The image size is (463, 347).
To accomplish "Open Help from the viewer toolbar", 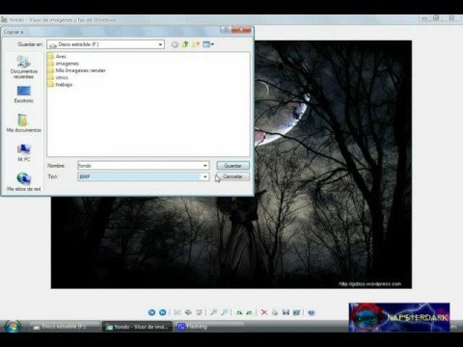I will pyautogui.click(x=311, y=312).
